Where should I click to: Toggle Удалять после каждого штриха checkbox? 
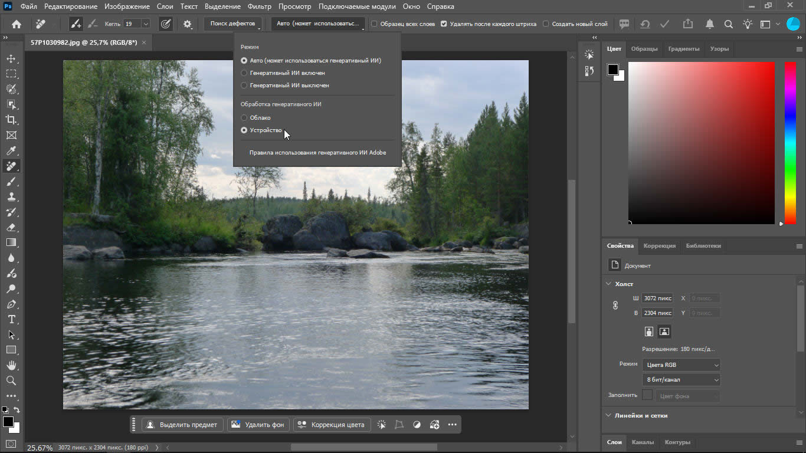[489, 24]
